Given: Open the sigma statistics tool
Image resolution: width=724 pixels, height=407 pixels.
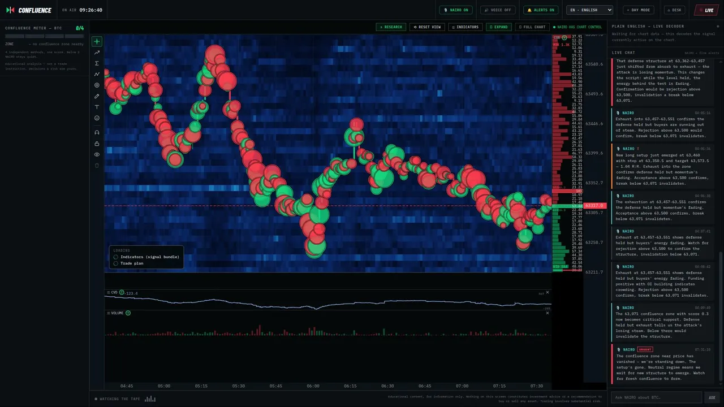Looking at the screenshot, I should click(x=97, y=63).
